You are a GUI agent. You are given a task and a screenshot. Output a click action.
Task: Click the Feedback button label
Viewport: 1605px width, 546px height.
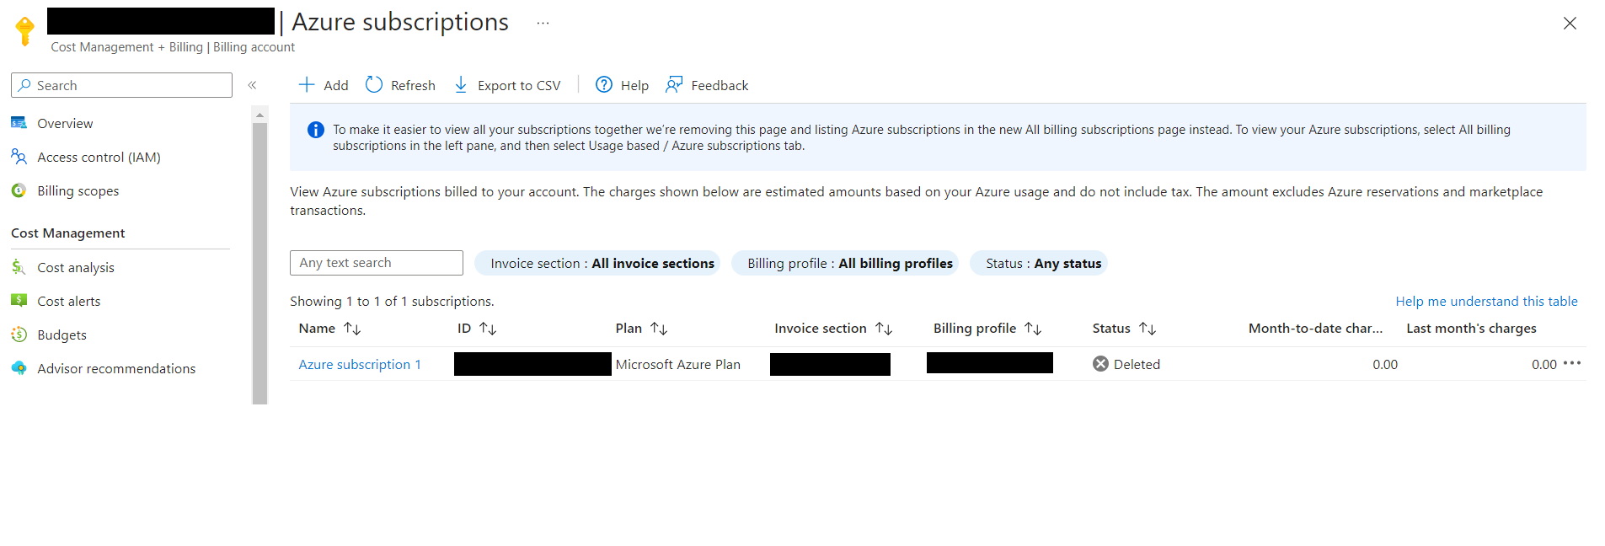(x=720, y=85)
